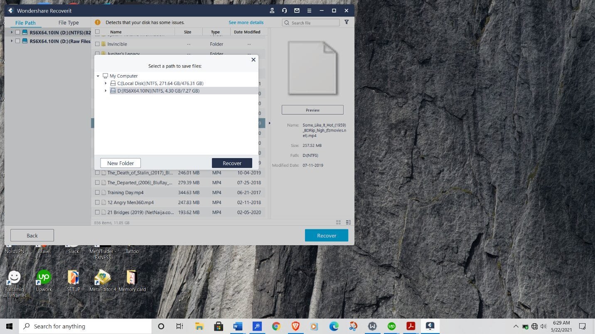
Task: Check the box for Training Day.mp4
Action: tap(97, 193)
